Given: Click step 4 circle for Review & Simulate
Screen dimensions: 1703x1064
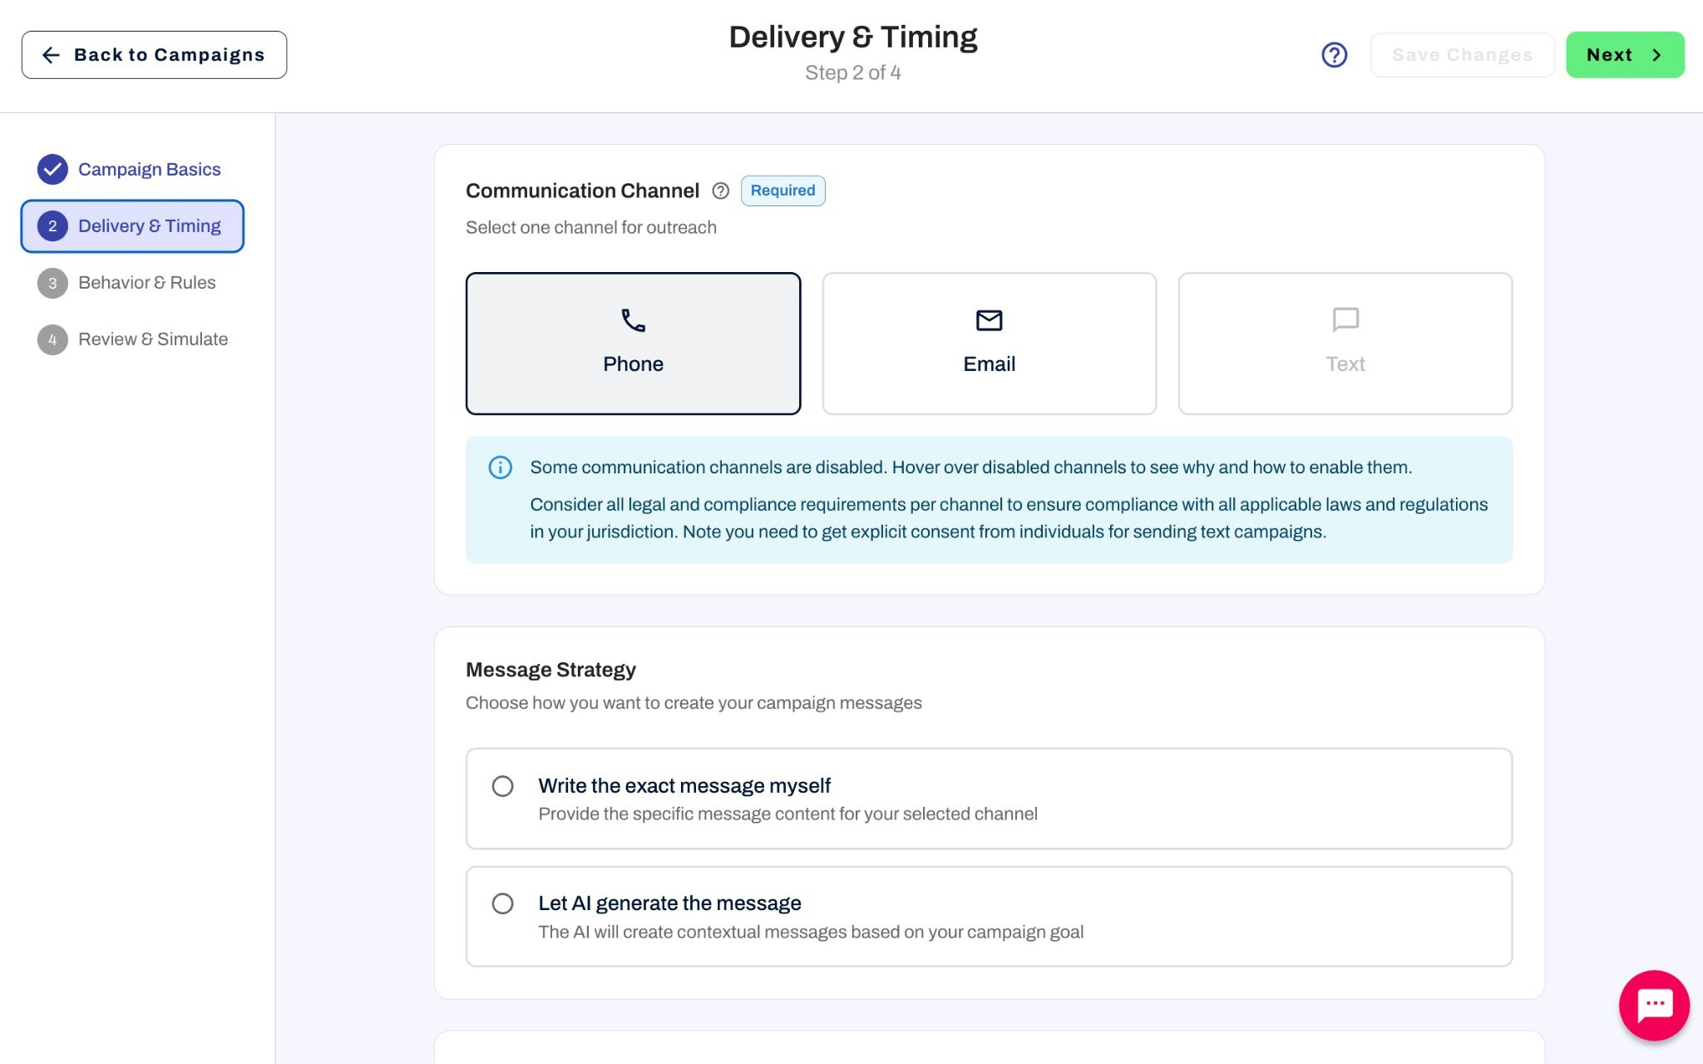Looking at the screenshot, I should (52, 339).
